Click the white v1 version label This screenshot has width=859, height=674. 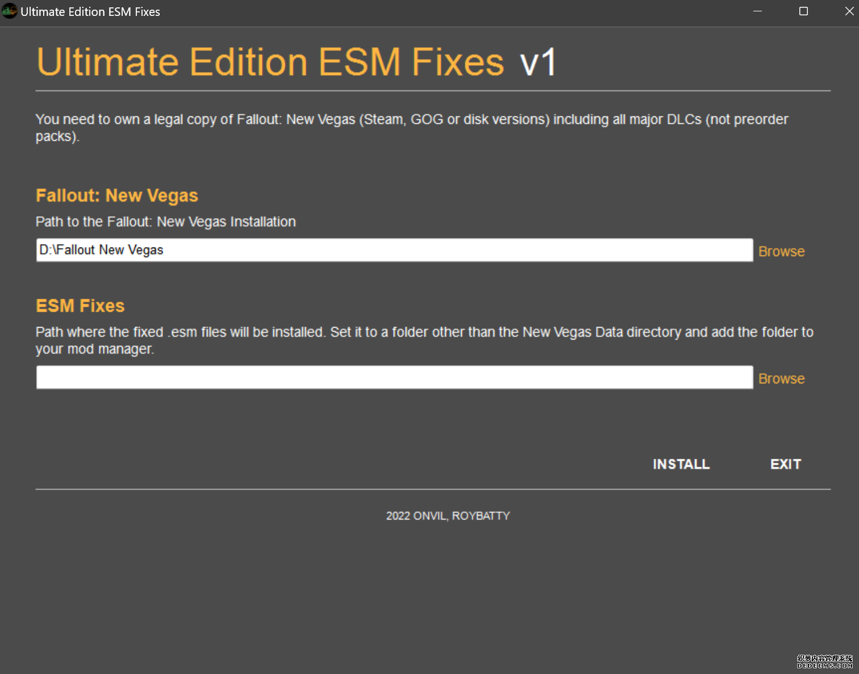click(538, 62)
